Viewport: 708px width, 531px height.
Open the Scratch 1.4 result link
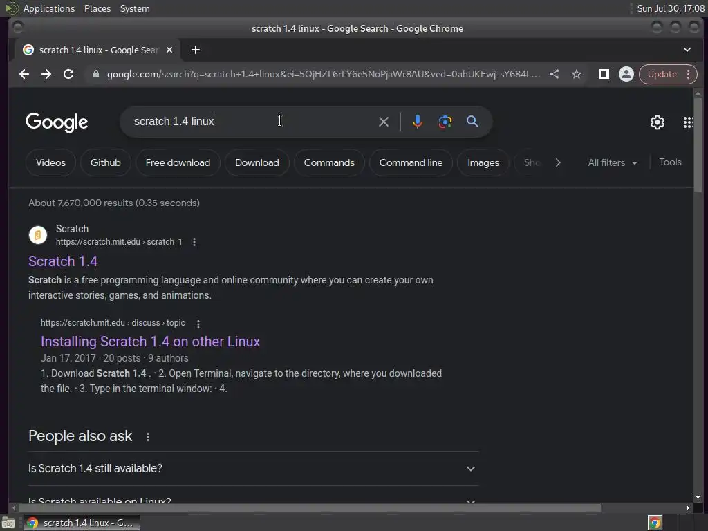[x=63, y=261]
